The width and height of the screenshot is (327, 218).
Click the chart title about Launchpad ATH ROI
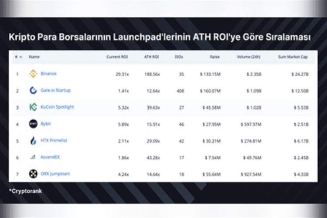[160, 37]
